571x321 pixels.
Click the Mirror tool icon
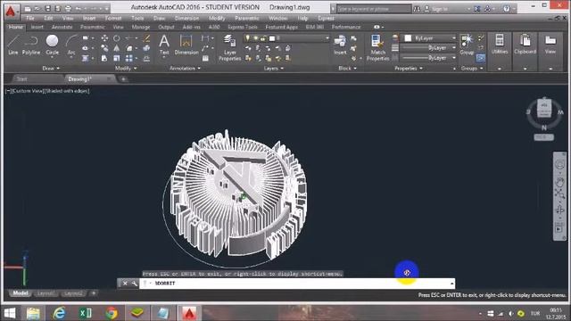click(117, 48)
